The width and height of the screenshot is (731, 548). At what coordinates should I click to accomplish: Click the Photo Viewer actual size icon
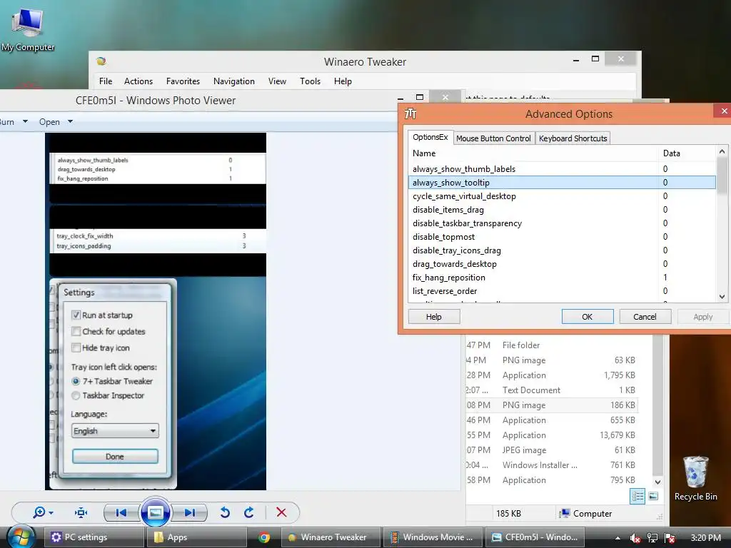tap(81, 512)
